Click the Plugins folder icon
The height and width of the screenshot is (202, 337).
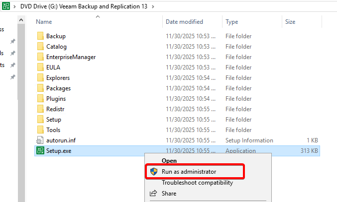point(41,99)
